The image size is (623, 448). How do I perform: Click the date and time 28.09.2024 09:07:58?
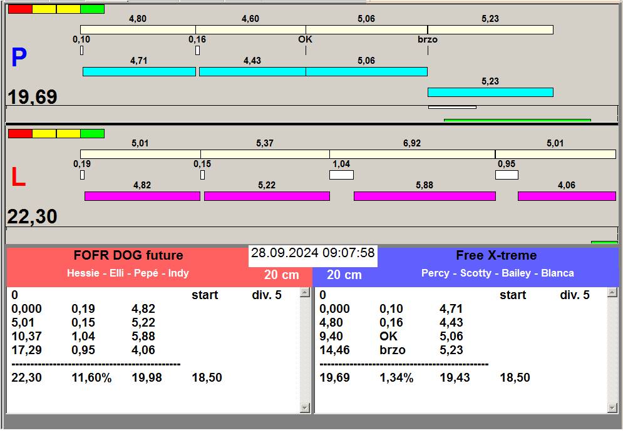313,253
